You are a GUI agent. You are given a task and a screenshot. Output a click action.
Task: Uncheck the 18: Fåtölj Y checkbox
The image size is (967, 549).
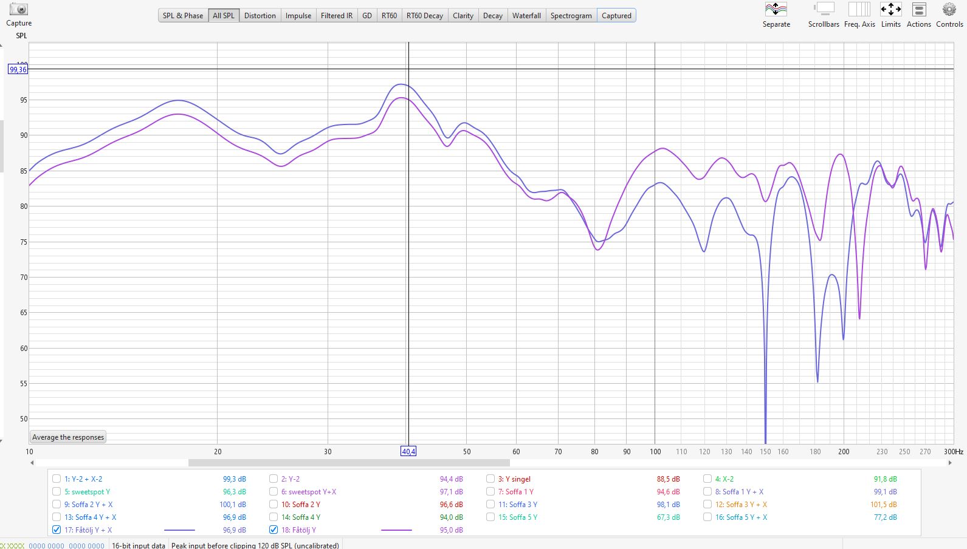point(274,530)
